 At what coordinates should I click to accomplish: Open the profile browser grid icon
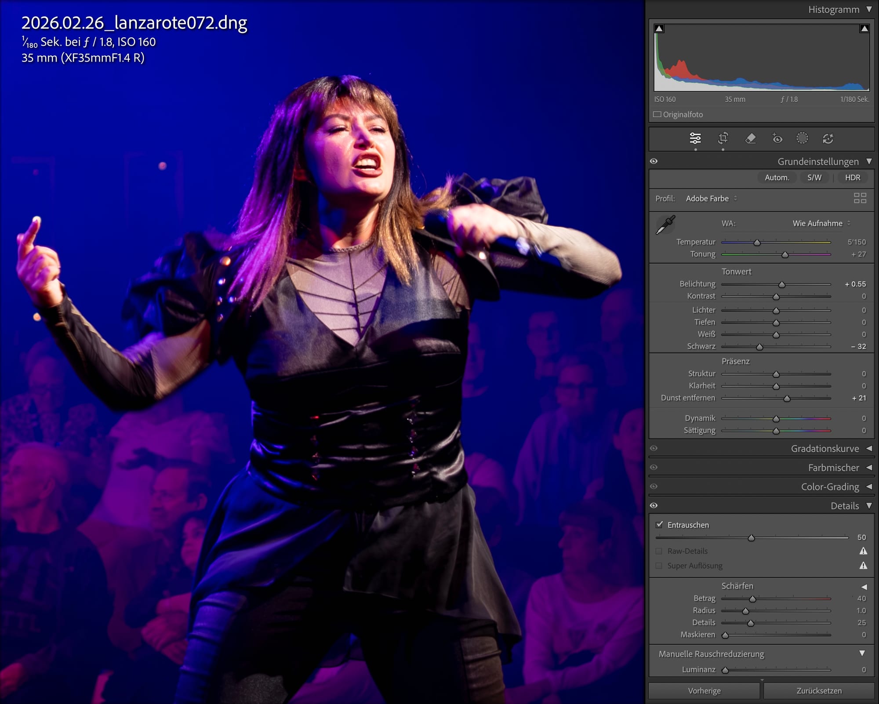pos(860,198)
